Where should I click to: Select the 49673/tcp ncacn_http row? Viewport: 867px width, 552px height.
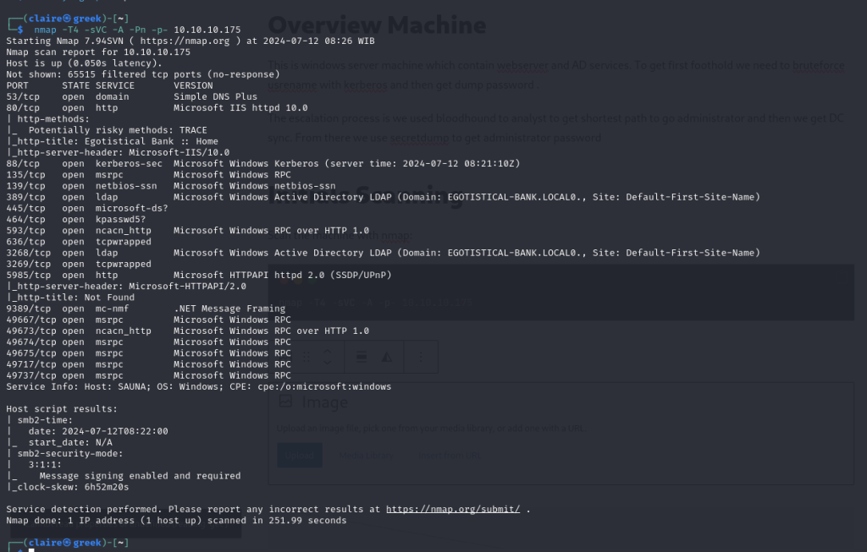pyautogui.click(x=187, y=331)
